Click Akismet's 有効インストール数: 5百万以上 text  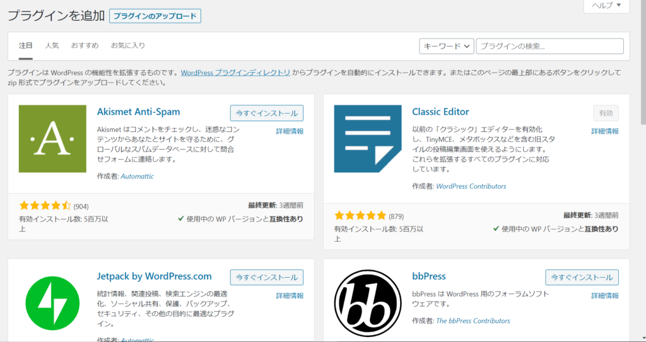[x=64, y=224]
